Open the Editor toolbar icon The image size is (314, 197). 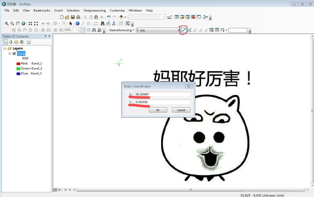pyautogui.click(x=170, y=17)
